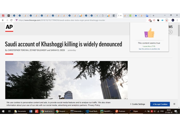Switch to the puzzle-piece extensions tab

pos(136,16)
